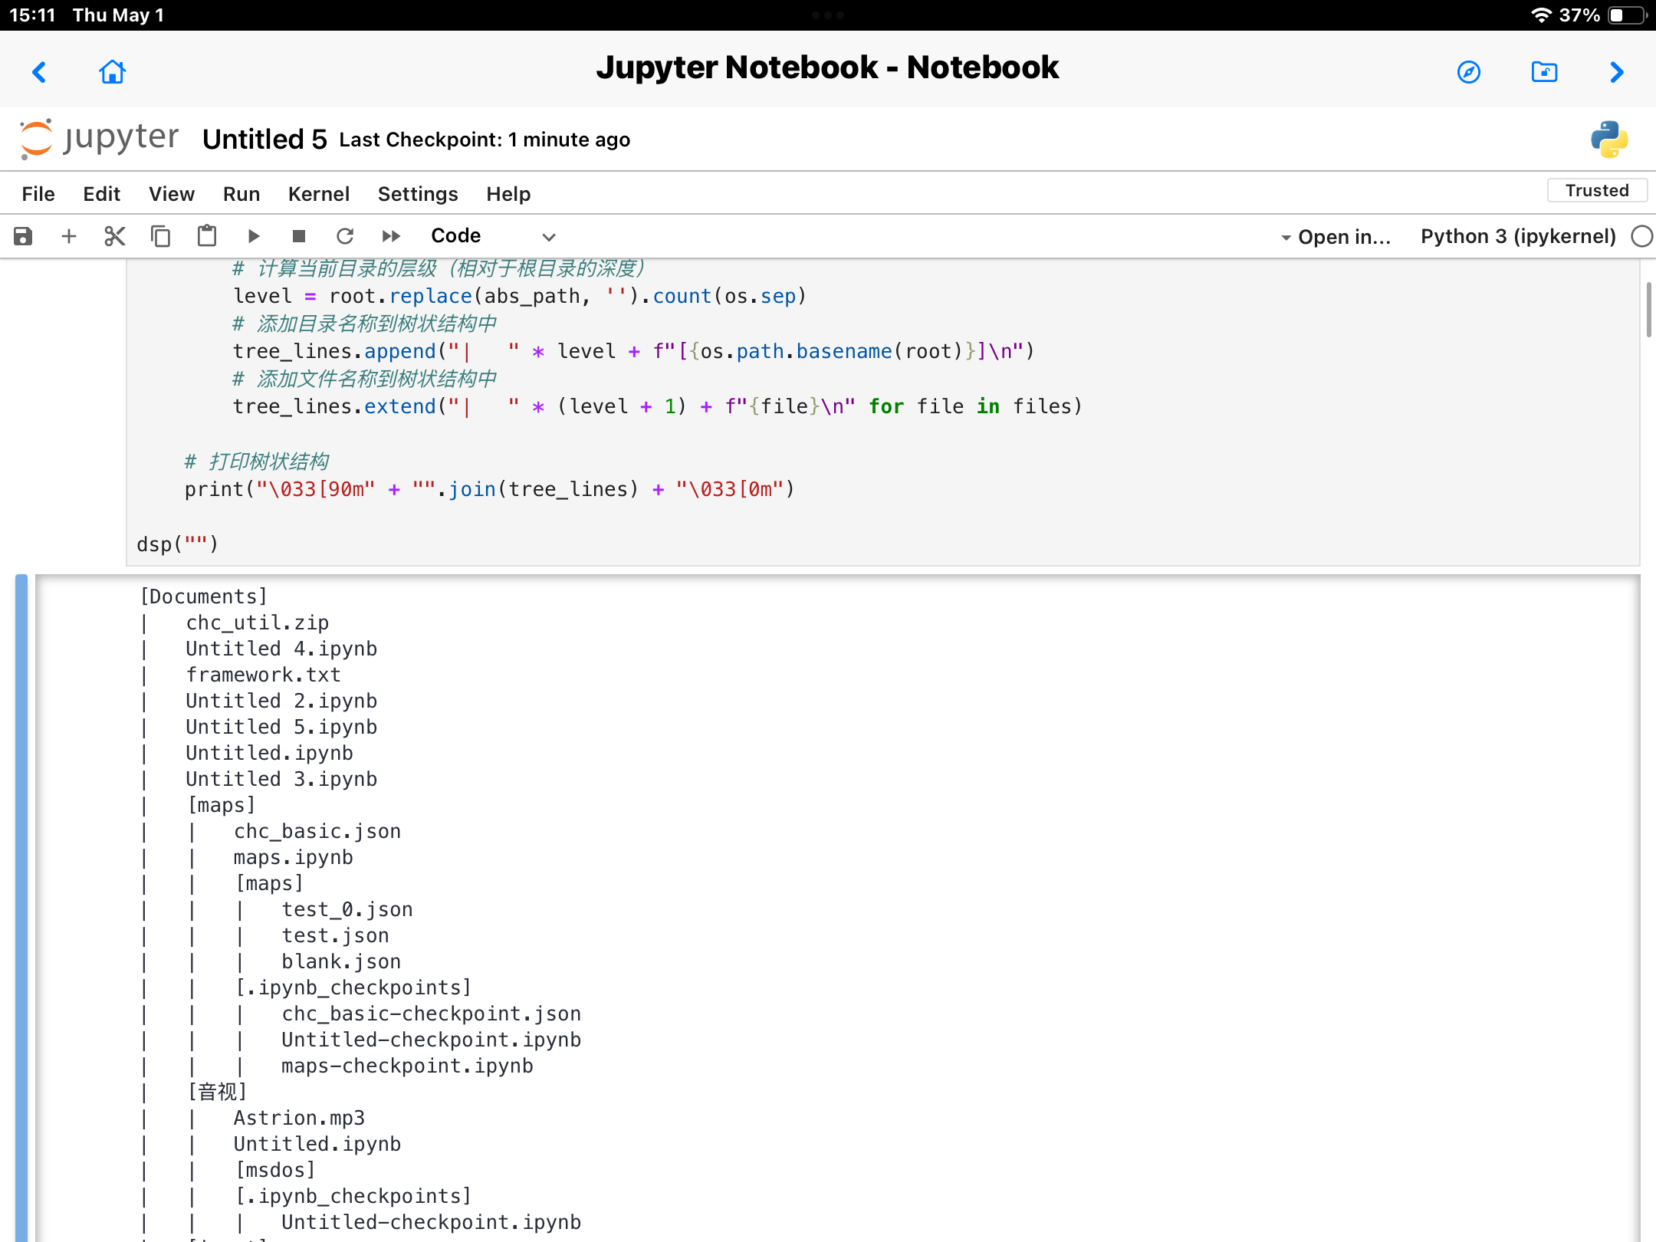
Task: Click blue output collapser bar beside output
Action: tap(21, 905)
